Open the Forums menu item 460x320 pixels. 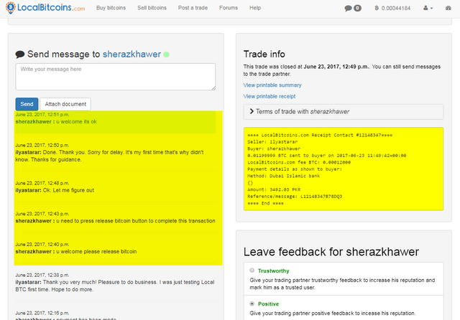229,8
